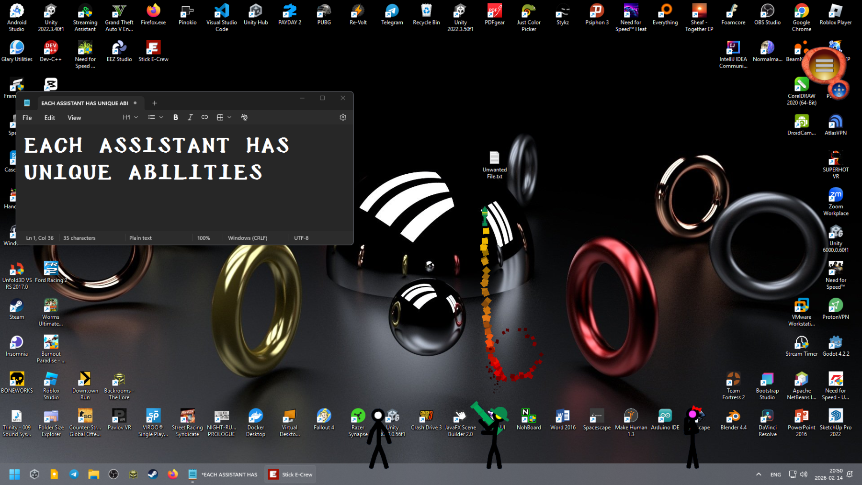The height and width of the screenshot is (485, 862).
Task: Open the View menu
Action: tap(74, 118)
